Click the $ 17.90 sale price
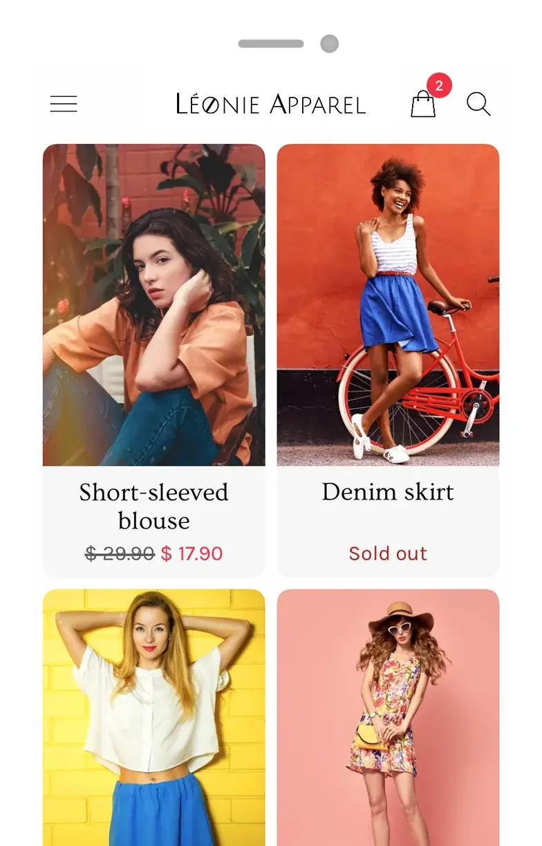This screenshot has width=542, height=846. (191, 553)
